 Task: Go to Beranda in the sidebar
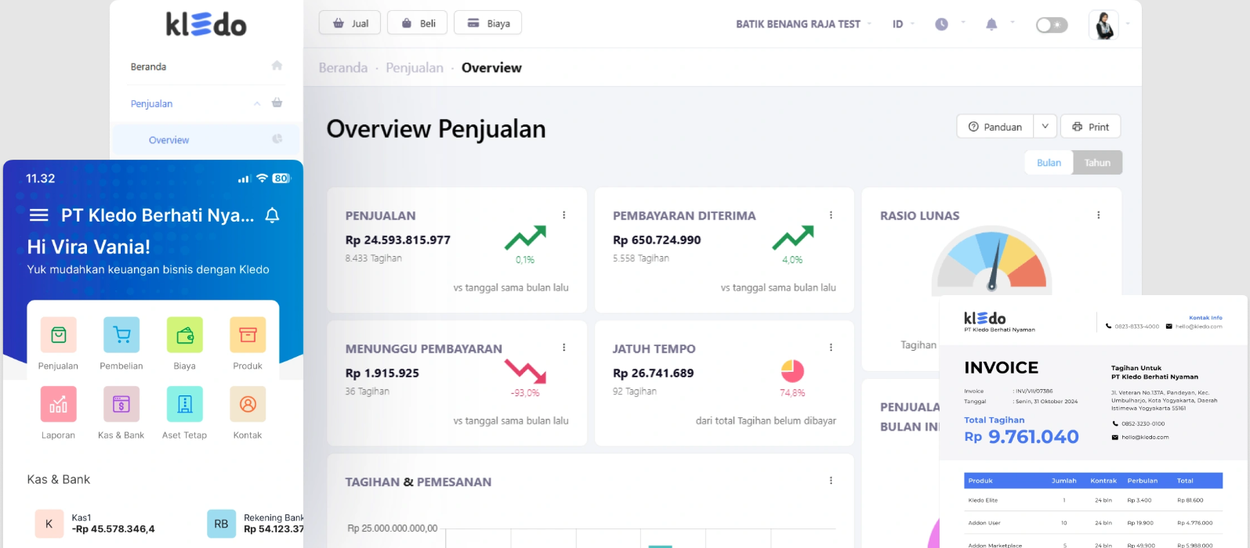pos(148,67)
